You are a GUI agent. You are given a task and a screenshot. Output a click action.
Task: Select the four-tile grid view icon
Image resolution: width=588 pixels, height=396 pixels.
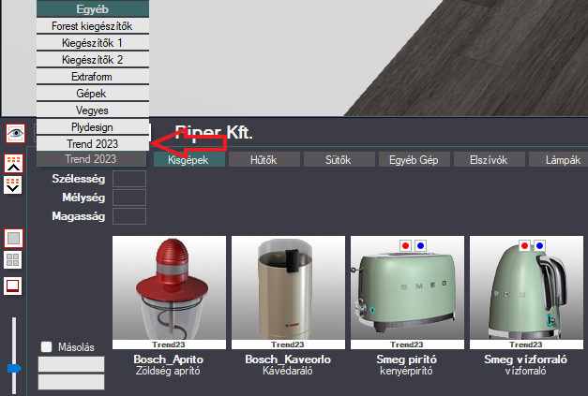tap(13, 259)
